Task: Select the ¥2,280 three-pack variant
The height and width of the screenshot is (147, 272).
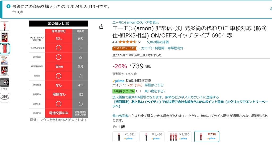Action: pyautogui.click(x=179, y=137)
